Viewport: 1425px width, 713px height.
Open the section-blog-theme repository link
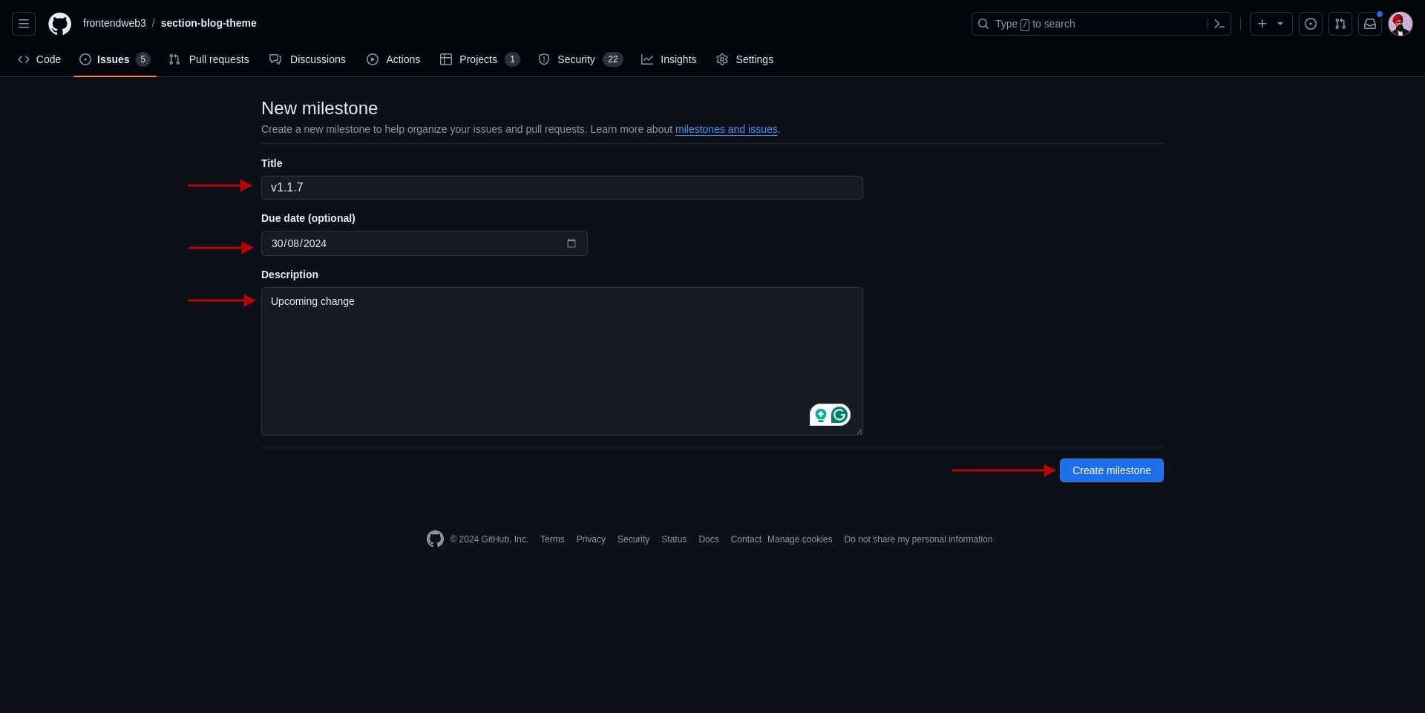pos(209,23)
